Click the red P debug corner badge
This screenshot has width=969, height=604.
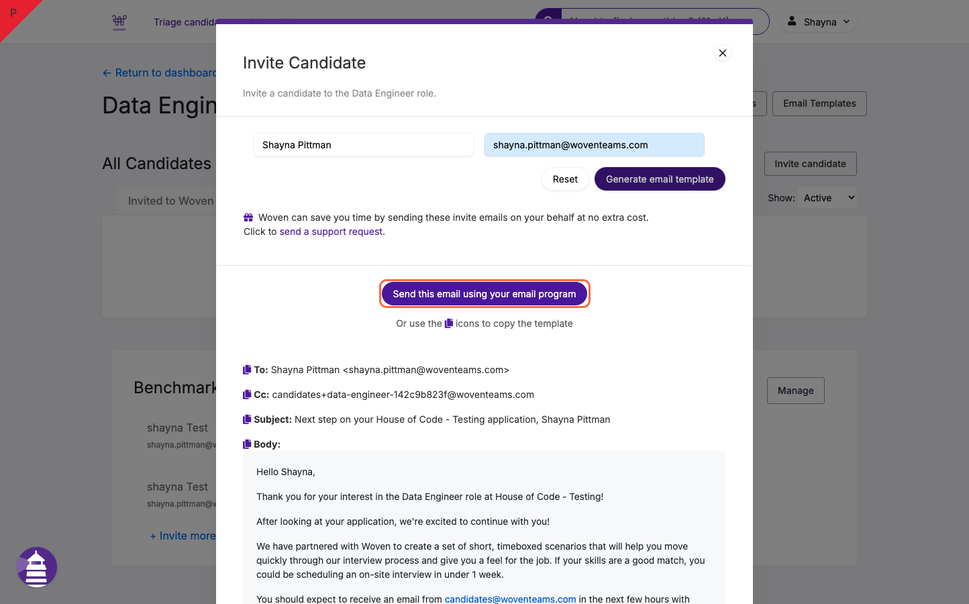point(13,13)
